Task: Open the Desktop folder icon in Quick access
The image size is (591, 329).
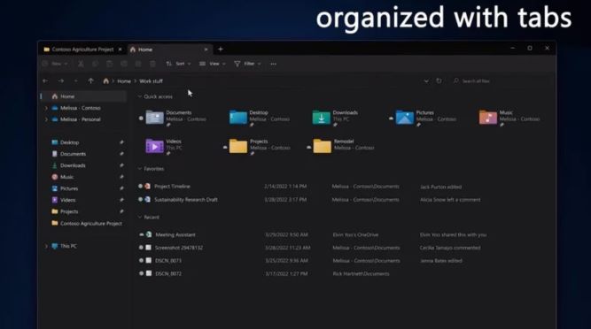Action: tap(238, 118)
